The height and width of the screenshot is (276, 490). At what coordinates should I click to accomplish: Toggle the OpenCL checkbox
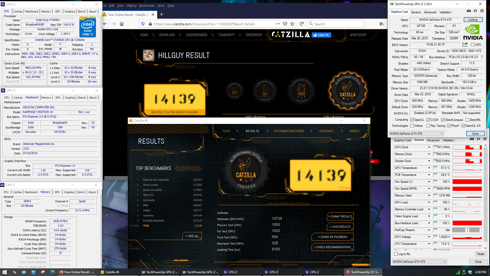(x=412, y=120)
